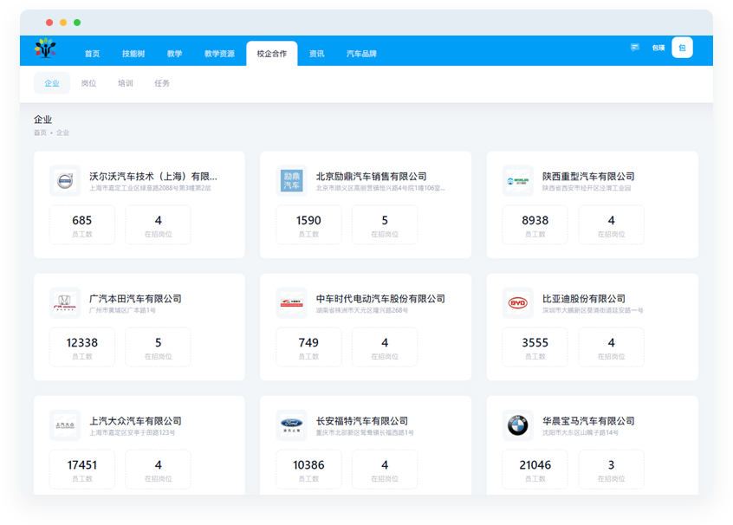The height and width of the screenshot is (525, 733).
Task: Open 中车时代电动汽车股份有限公司 title
Action: coord(380,299)
